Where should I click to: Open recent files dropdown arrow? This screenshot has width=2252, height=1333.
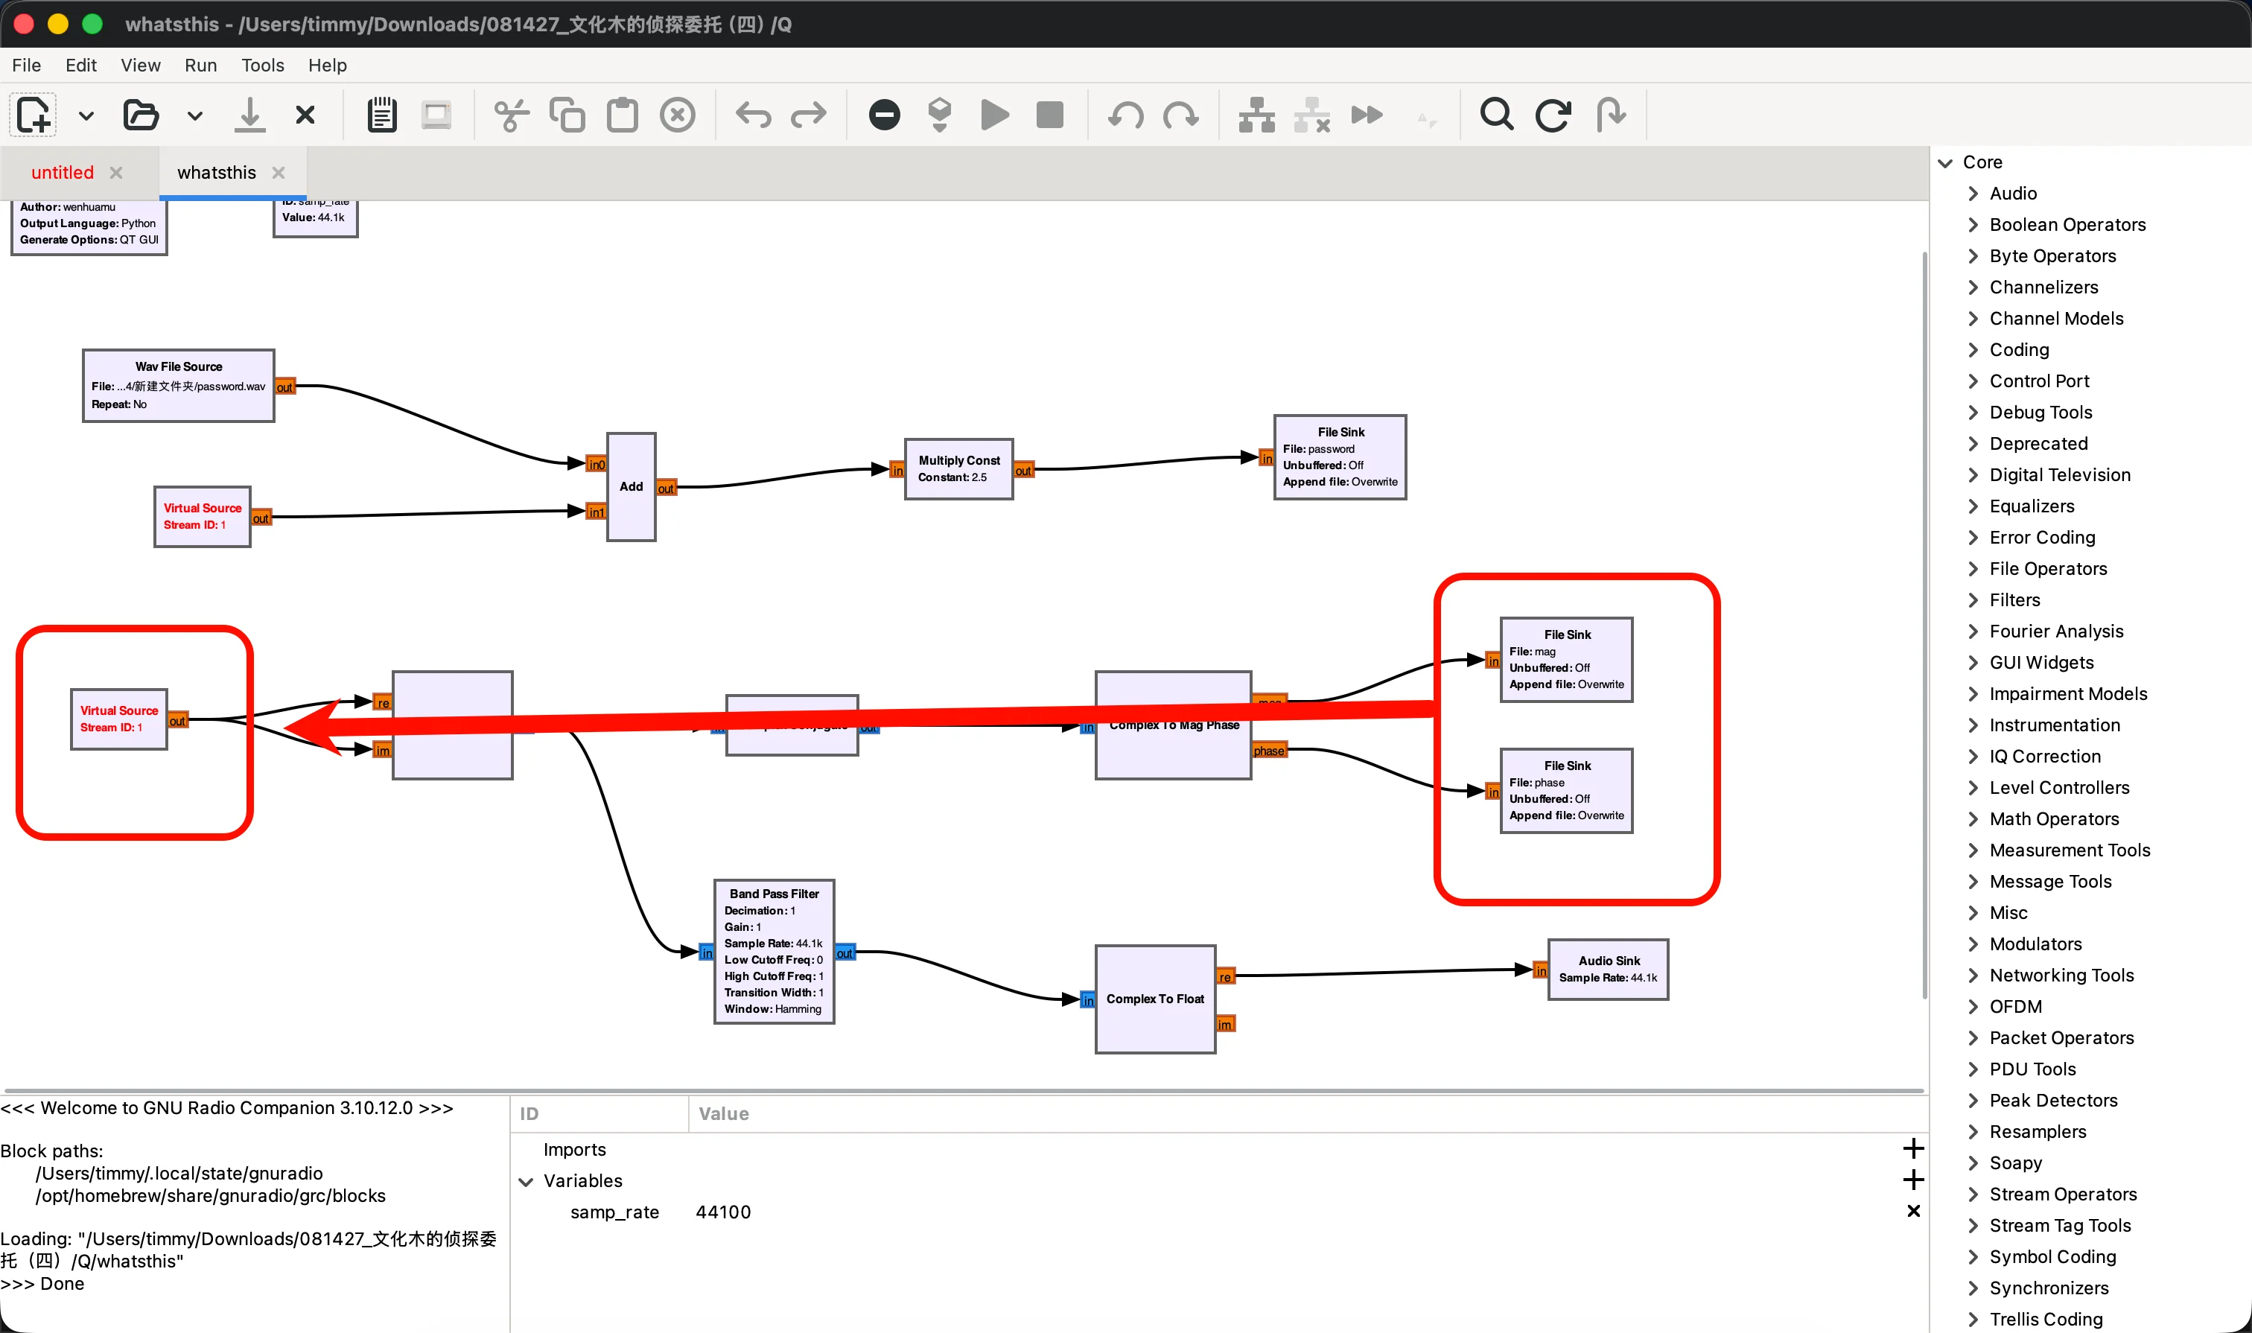tap(195, 115)
